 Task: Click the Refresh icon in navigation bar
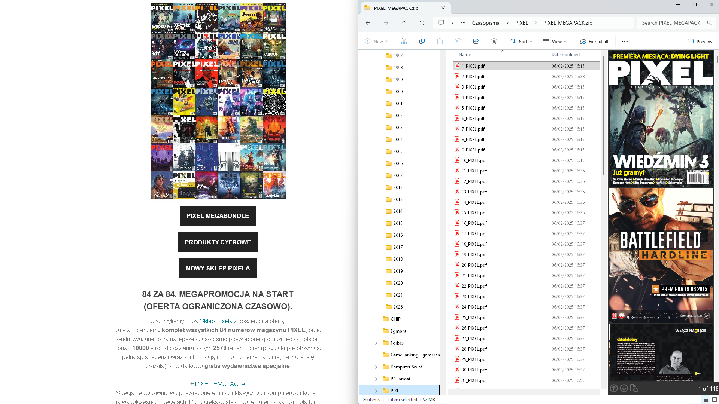click(x=422, y=23)
